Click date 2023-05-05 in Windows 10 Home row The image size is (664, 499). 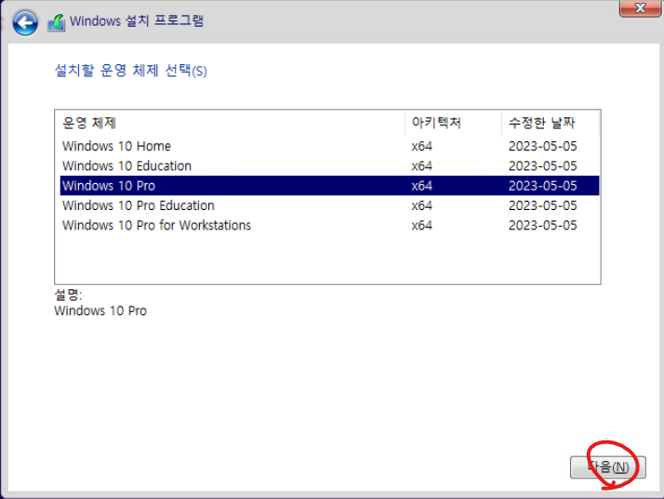pyautogui.click(x=542, y=147)
